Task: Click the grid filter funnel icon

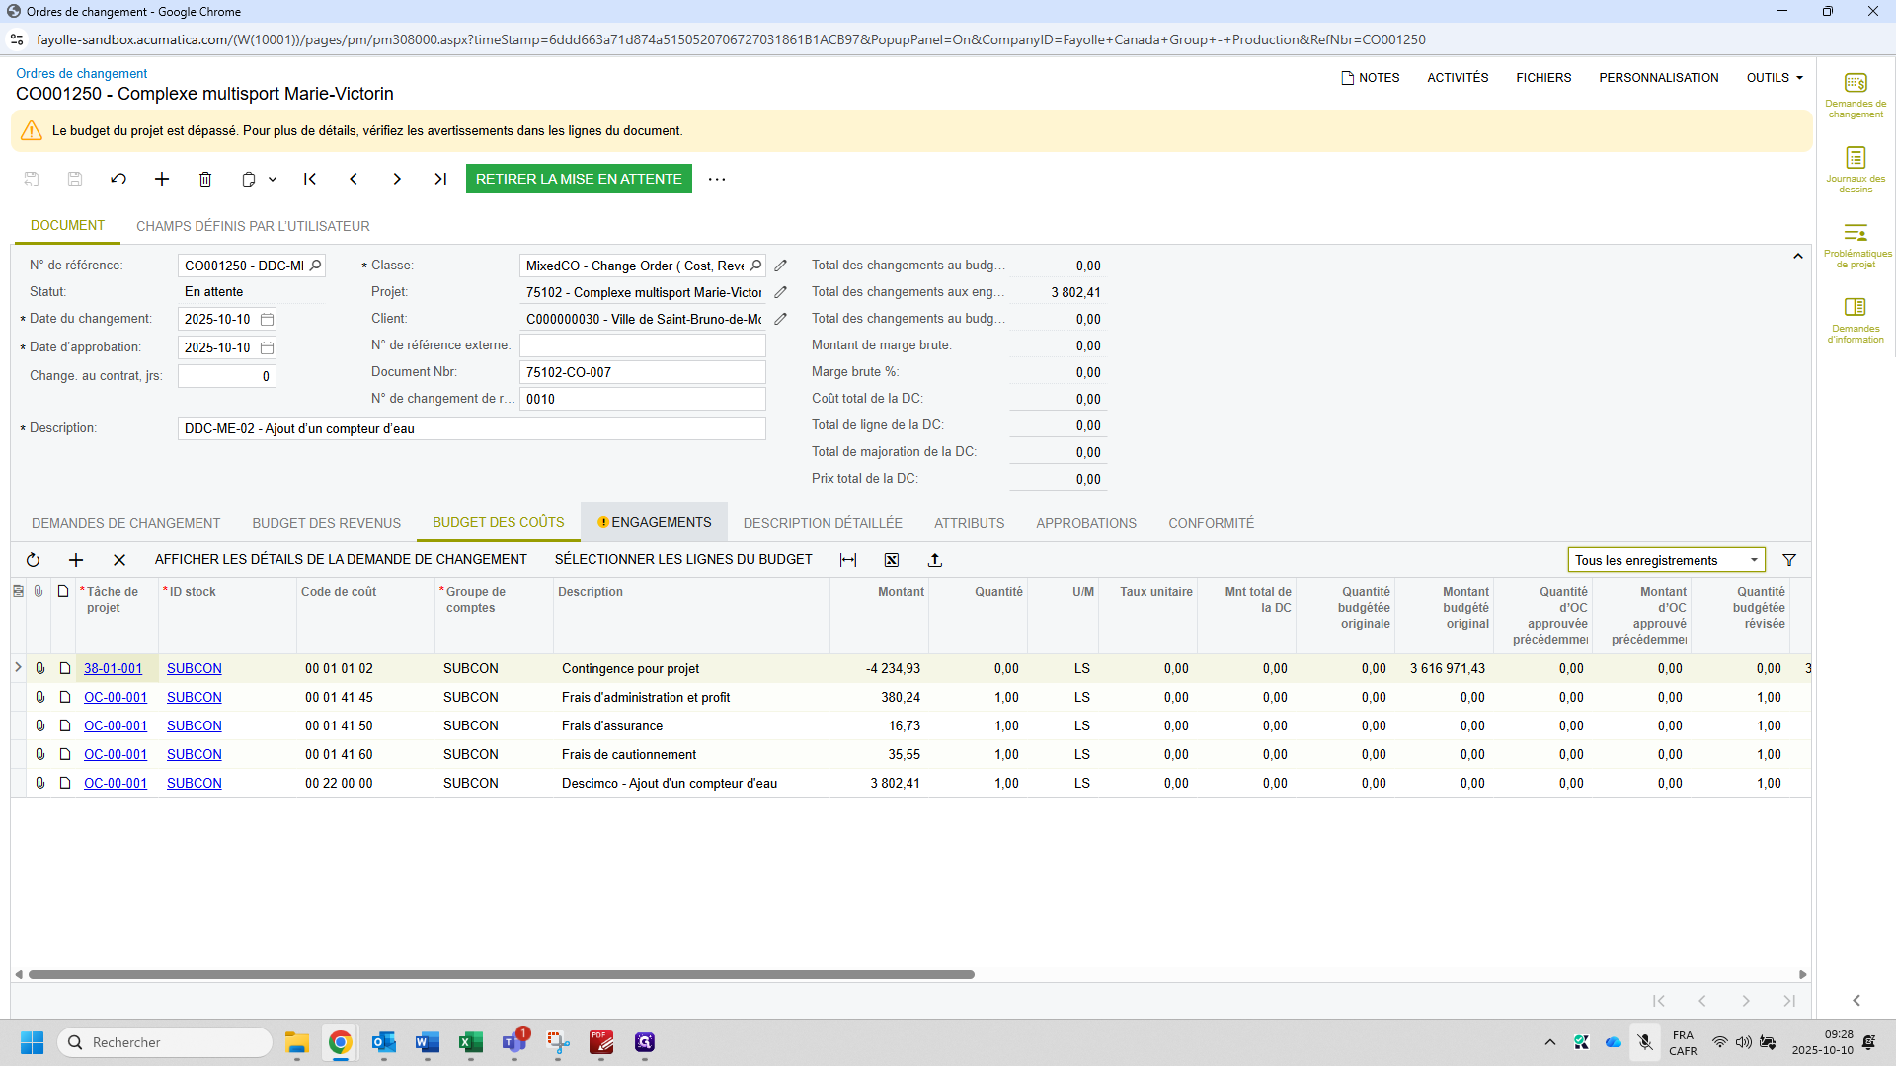Action: (x=1788, y=560)
